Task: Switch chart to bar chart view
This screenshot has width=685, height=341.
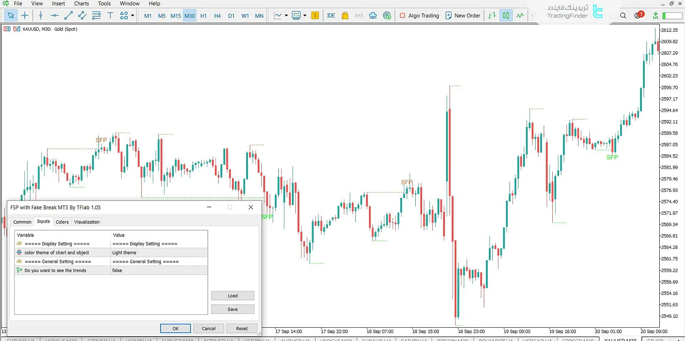Action: tap(492, 16)
